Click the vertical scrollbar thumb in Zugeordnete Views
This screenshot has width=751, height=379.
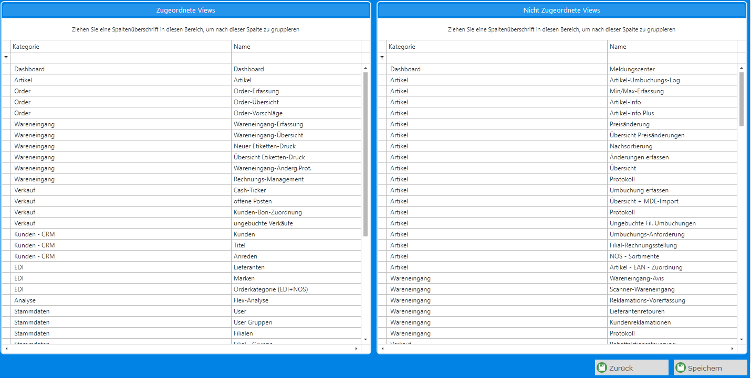(x=365, y=154)
